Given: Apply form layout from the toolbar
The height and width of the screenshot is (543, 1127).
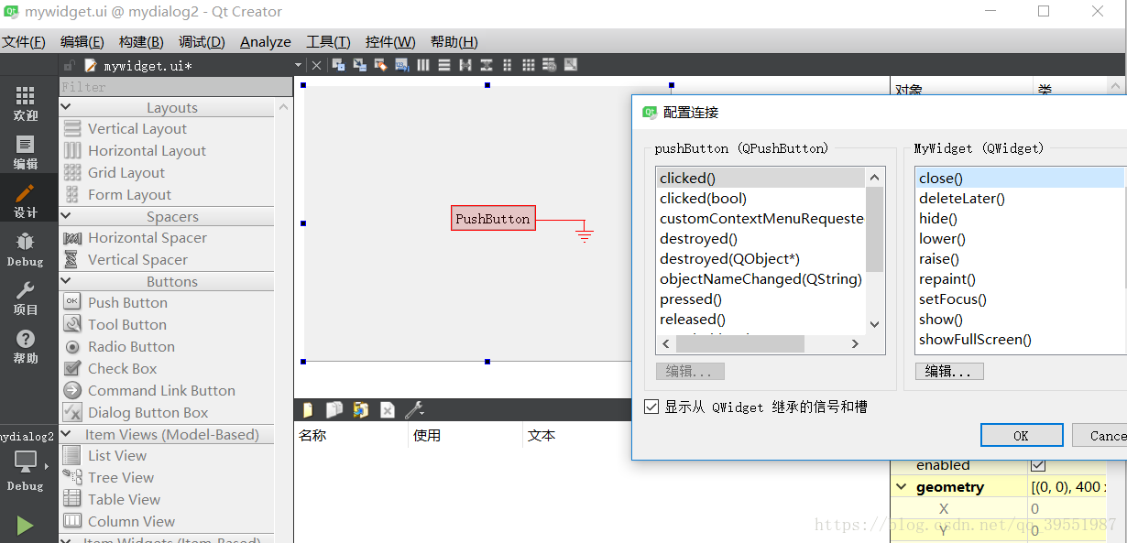Looking at the screenshot, I should coord(508,65).
